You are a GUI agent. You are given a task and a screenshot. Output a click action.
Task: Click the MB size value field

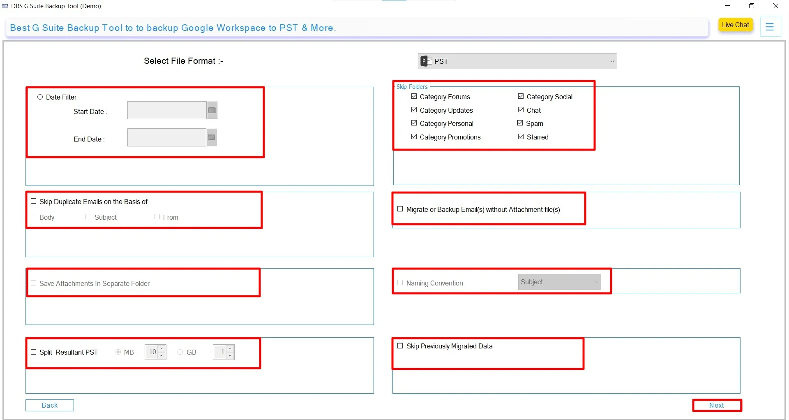tap(151, 352)
